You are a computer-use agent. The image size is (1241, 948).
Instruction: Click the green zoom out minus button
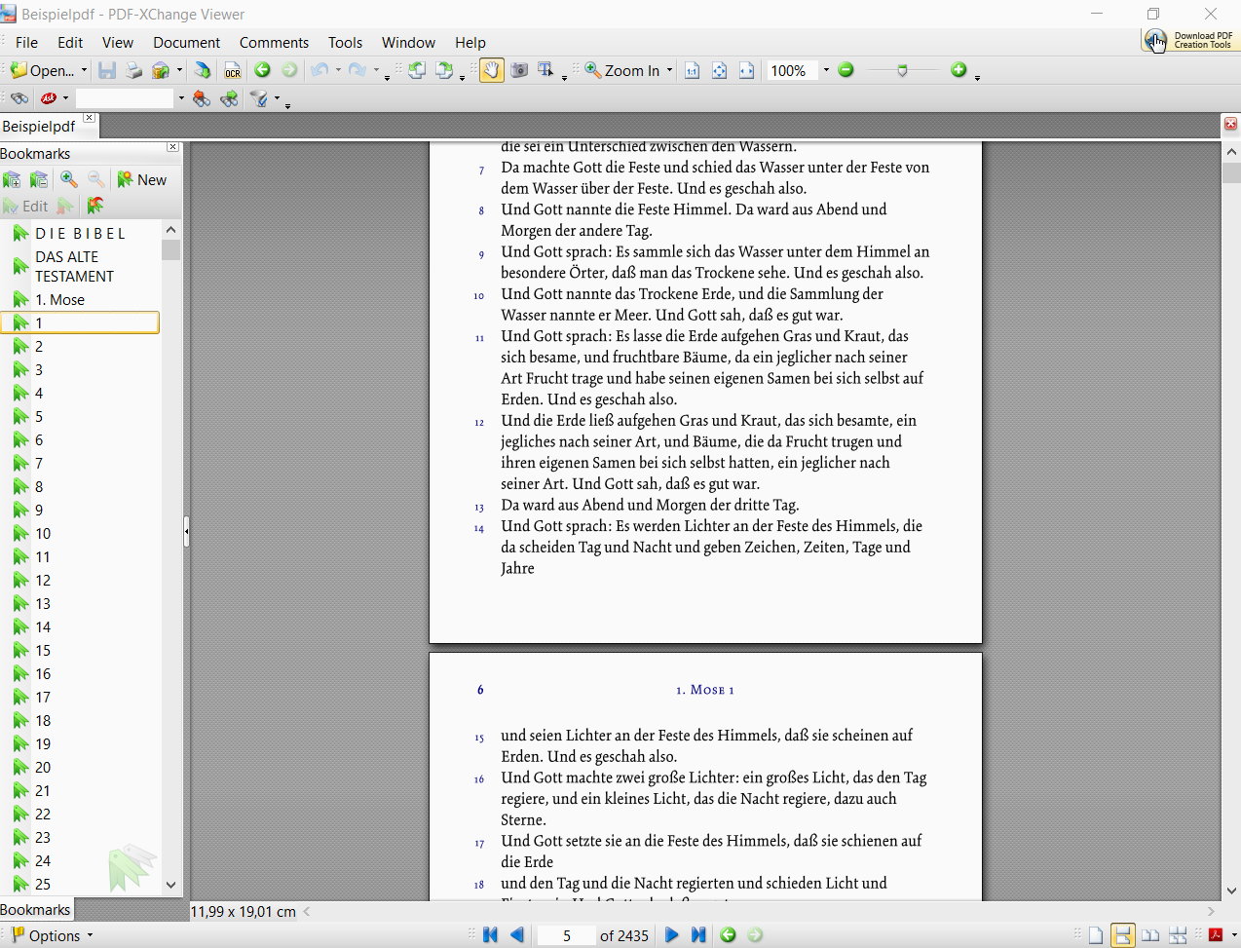coord(846,70)
